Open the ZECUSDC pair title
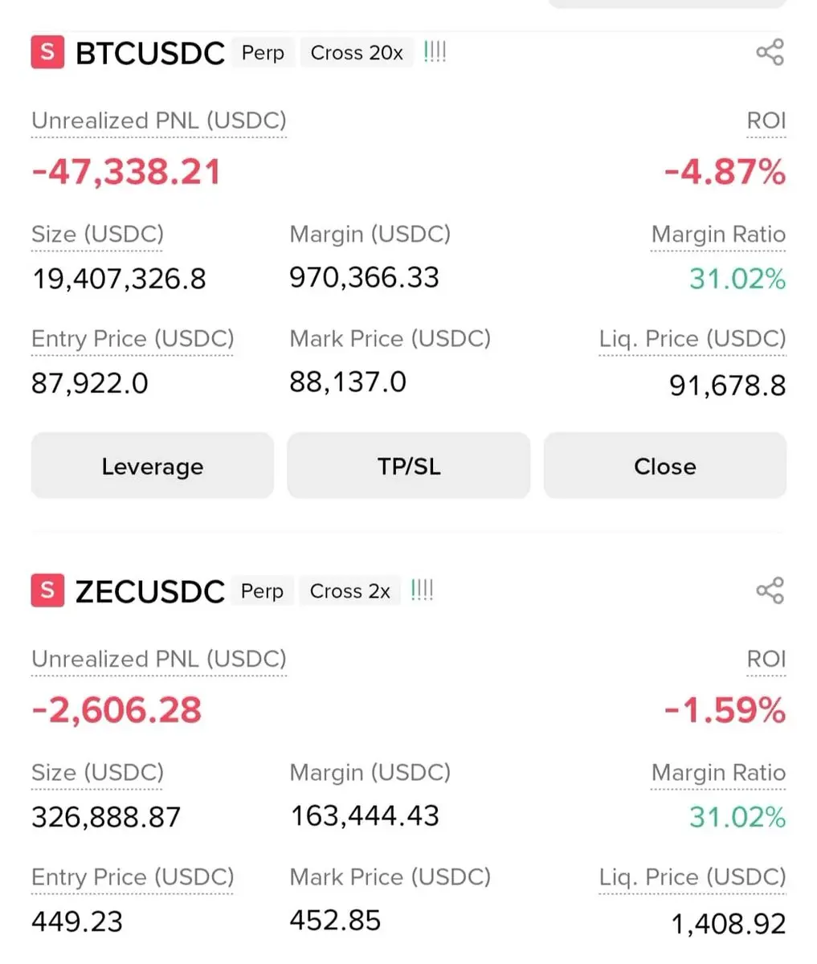Image resolution: width=817 pixels, height=964 pixels. tap(149, 591)
